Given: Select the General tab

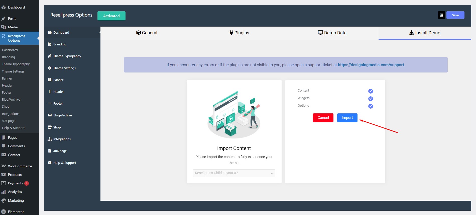Looking at the screenshot, I should 147,33.
